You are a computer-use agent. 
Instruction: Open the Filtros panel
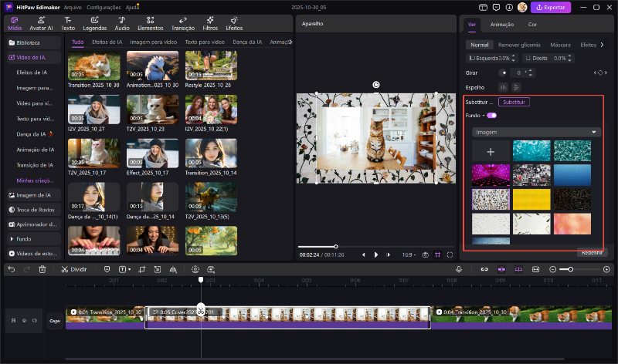pyautogui.click(x=210, y=24)
